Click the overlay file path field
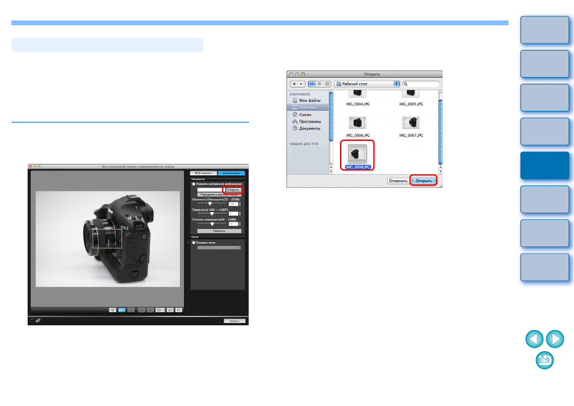 point(210,190)
